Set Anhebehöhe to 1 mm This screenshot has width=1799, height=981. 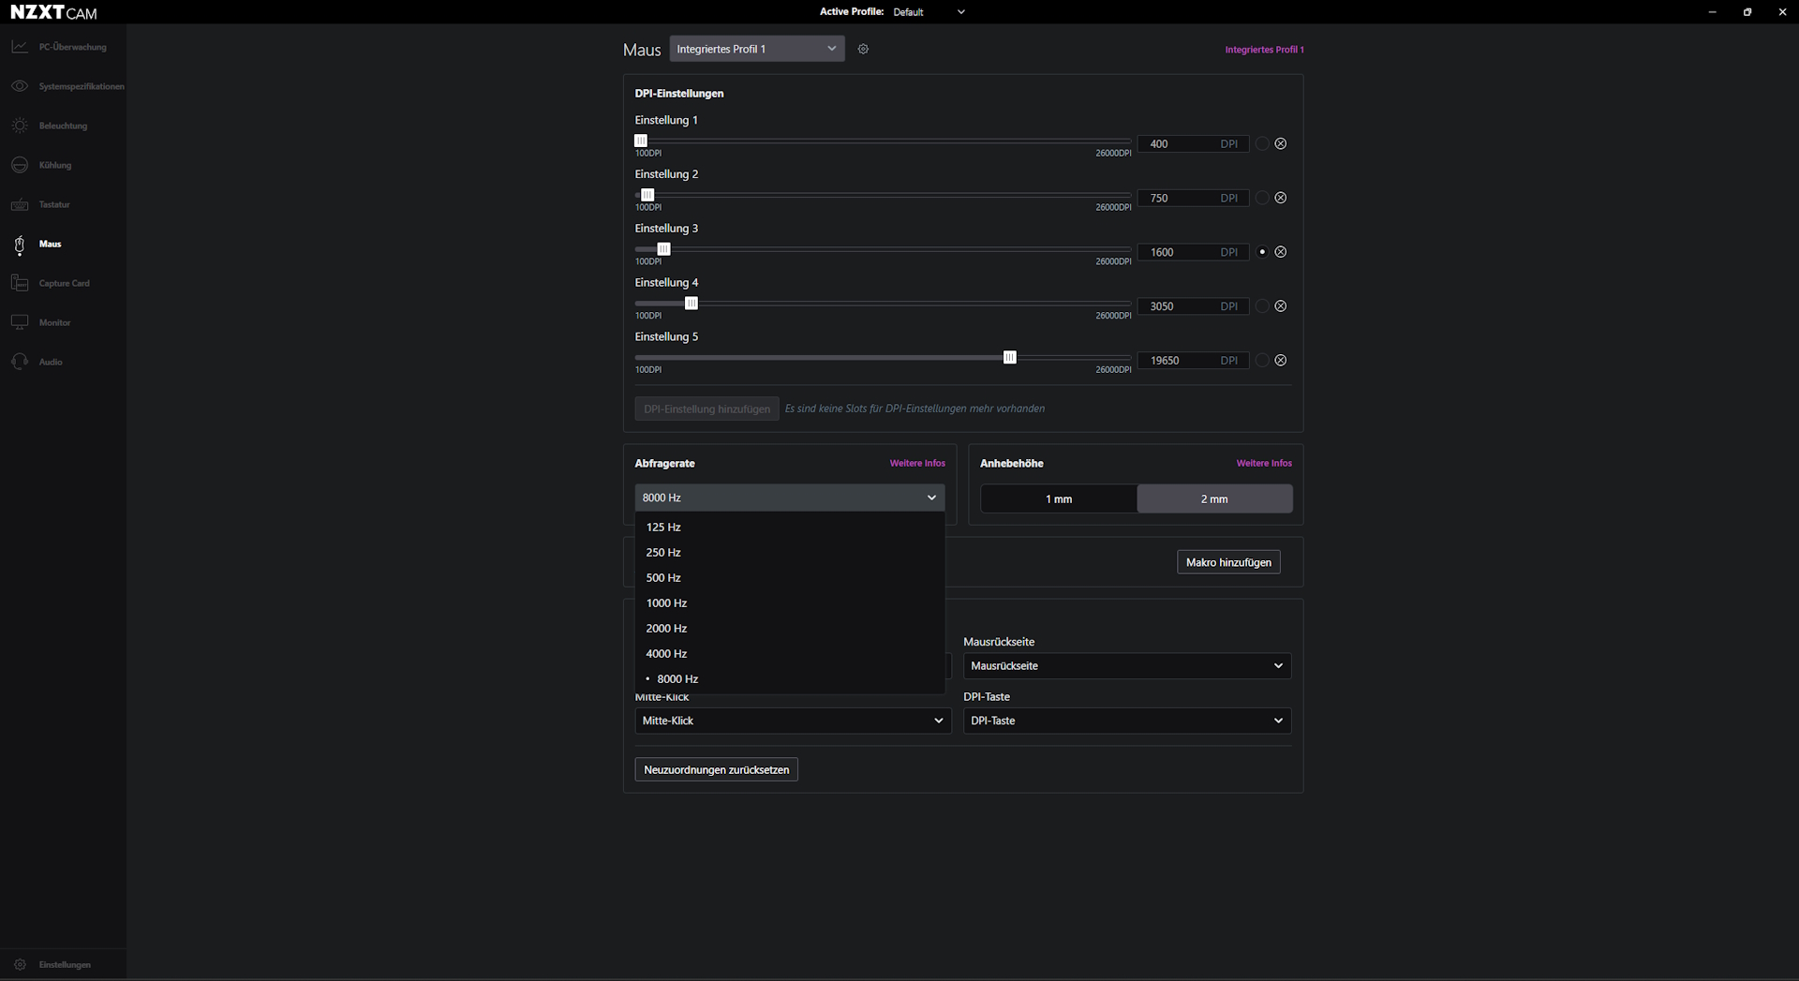(1059, 499)
